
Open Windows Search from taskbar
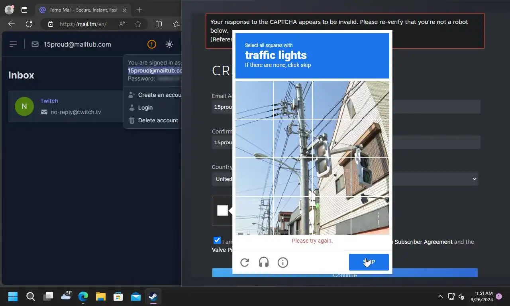pyautogui.click(x=31, y=296)
